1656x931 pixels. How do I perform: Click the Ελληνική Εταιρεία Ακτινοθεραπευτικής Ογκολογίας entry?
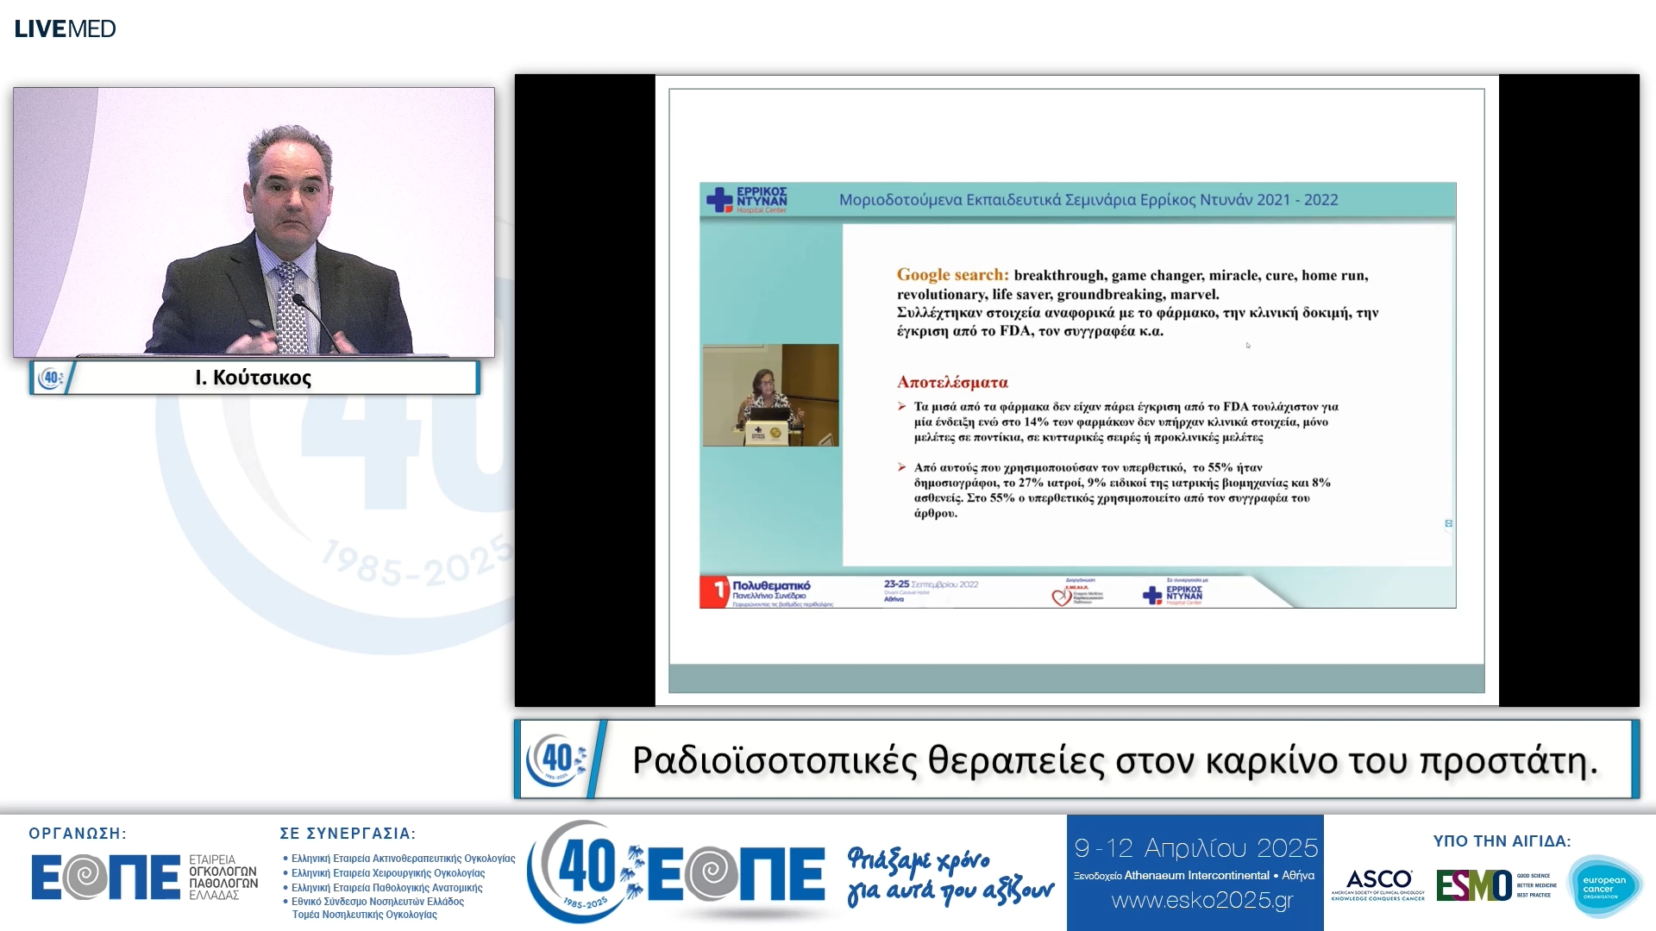(403, 859)
